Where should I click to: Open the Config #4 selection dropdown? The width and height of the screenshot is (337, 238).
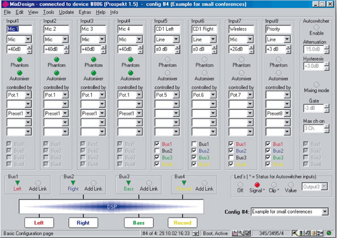(x=325, y=212)
